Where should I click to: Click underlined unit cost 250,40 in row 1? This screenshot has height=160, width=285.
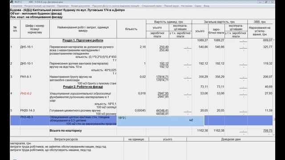(164, 47)
